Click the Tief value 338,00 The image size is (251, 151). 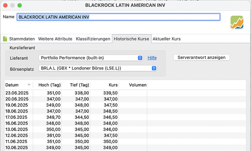point(82,93)
